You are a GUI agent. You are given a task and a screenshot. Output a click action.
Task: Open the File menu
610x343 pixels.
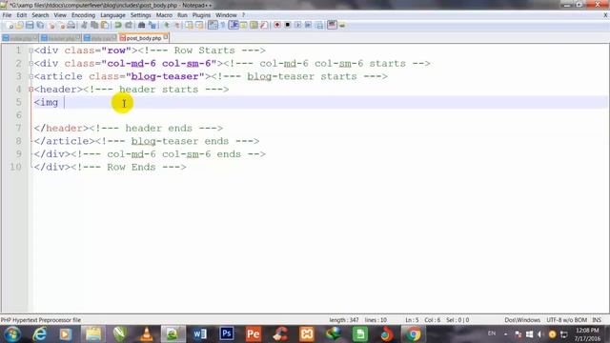7,15
